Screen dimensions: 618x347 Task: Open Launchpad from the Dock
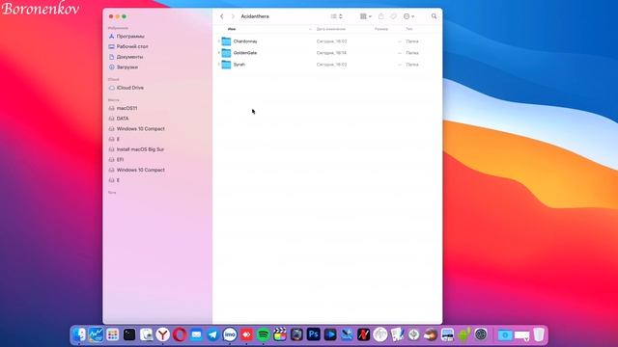point(113,334)
